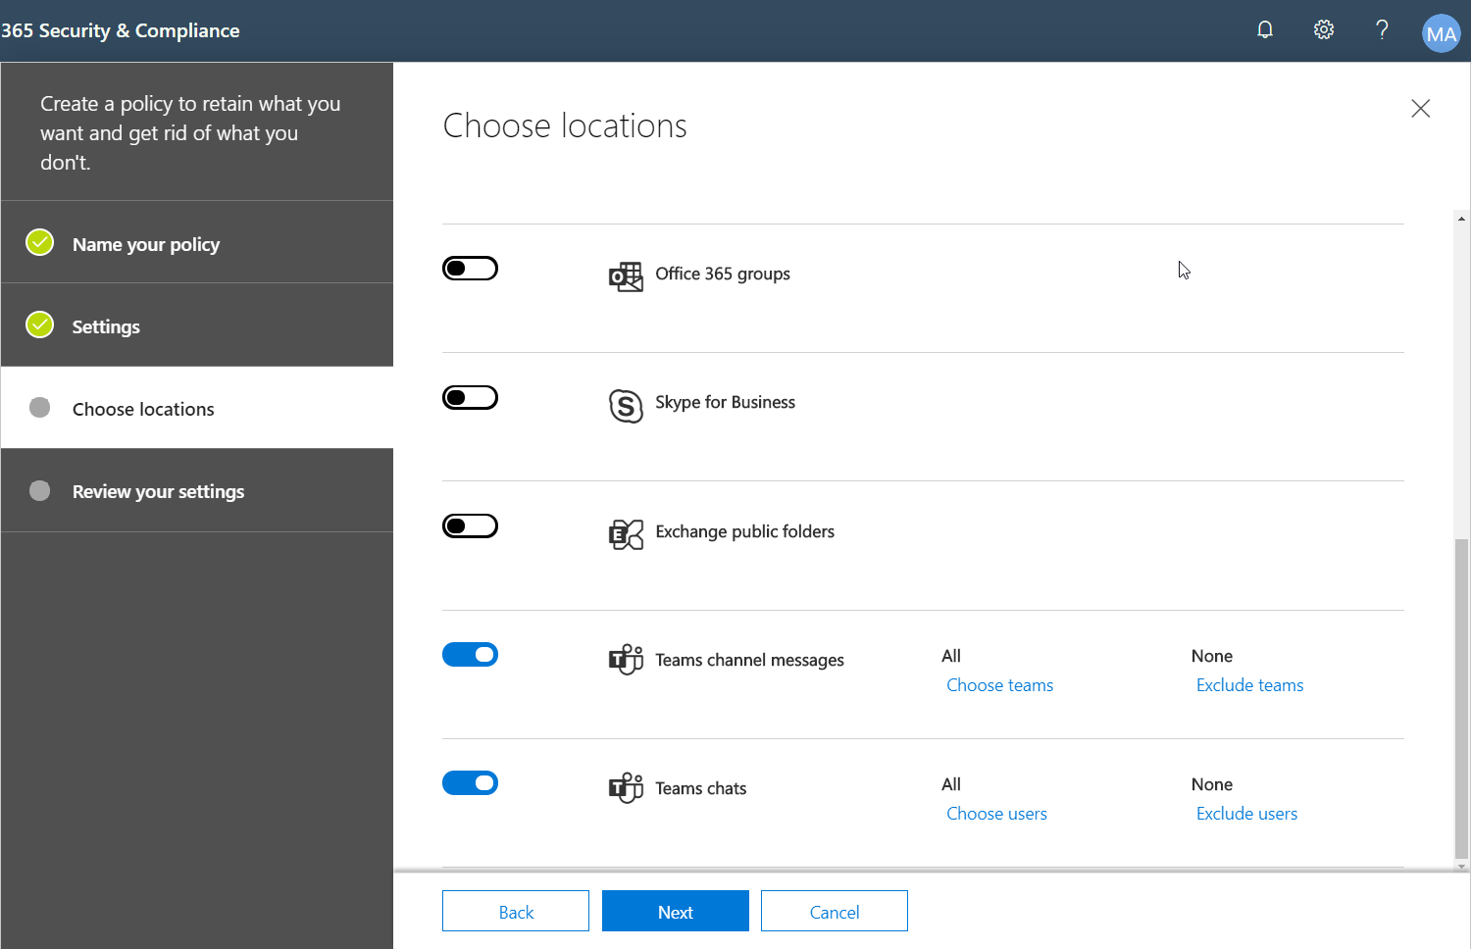Open the MA account avatar
Image resolution: width=1471 pixels, height=949 pixels.
tap(1441, 33)
